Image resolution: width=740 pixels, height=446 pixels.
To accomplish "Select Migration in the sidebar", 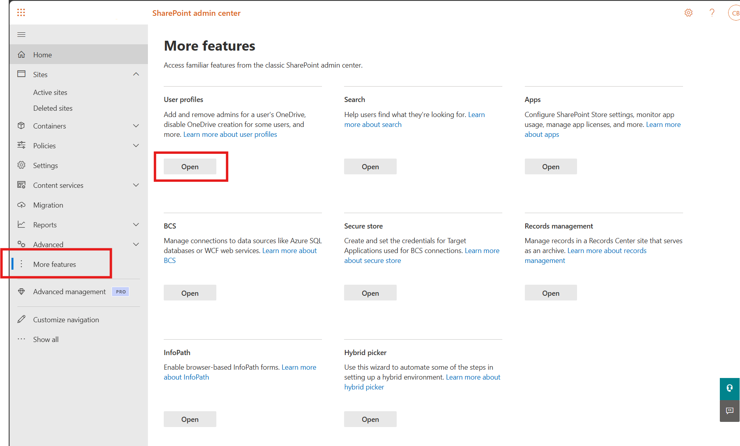I will pos(79,205).
